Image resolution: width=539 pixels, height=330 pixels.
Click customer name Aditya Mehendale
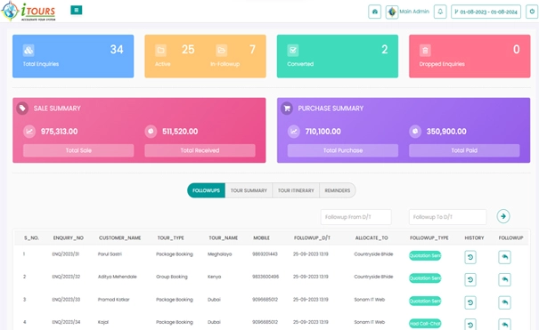click(118, 277)
